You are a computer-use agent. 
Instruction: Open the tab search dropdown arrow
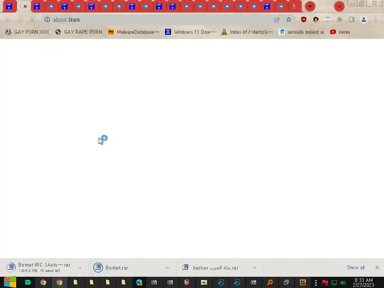339,6
